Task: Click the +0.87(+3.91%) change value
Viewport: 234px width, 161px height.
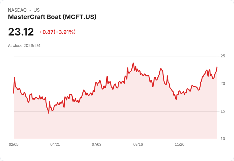Action: pyautogui.click(x=57, y=32)
